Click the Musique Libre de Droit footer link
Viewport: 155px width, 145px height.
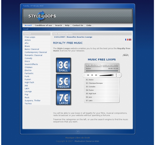pos(78,138)
